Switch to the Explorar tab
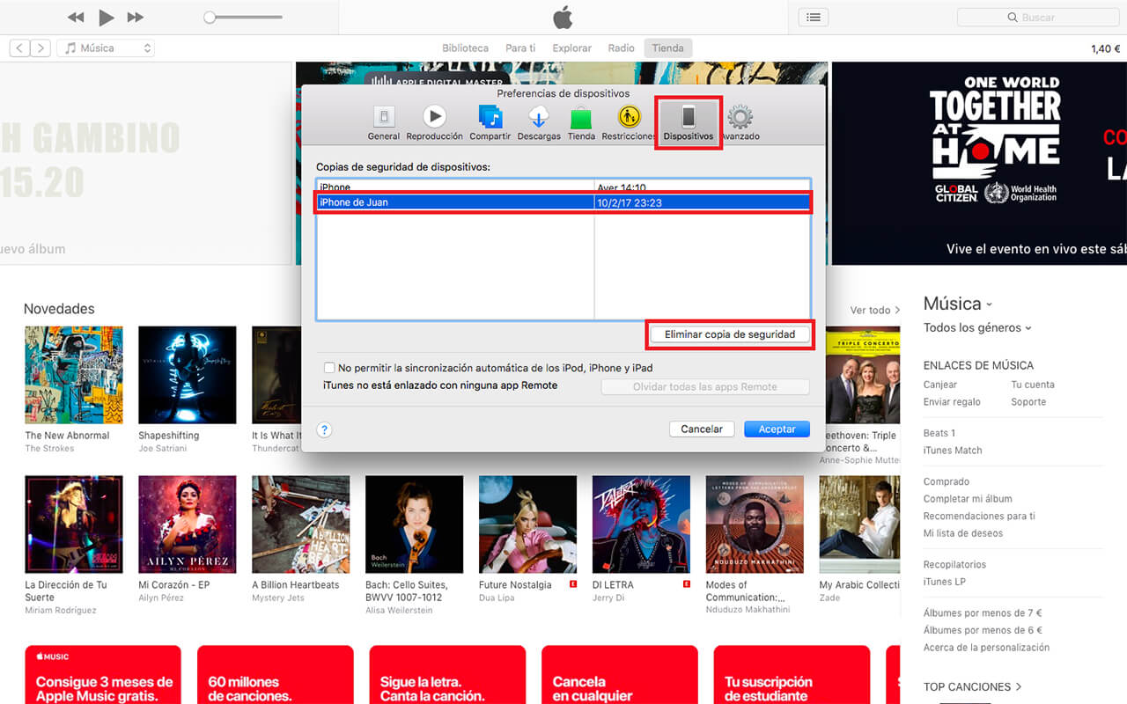 tap(571, 48)
